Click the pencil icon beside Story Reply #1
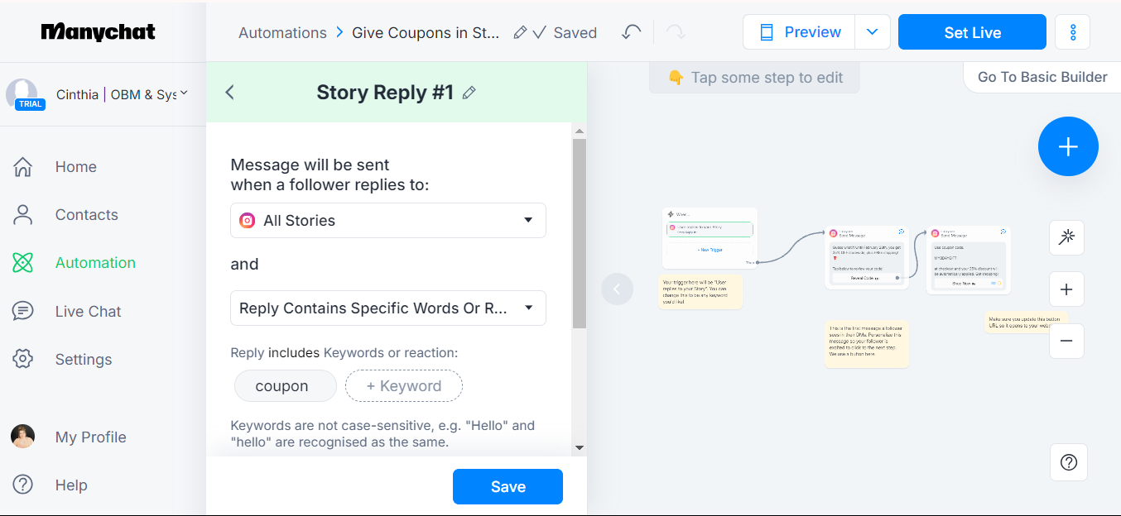 (469, 92)
